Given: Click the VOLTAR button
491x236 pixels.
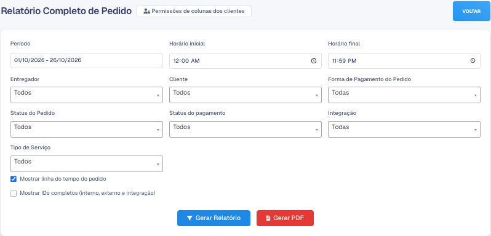Looking at the screenshot, I should coord(471,11).
